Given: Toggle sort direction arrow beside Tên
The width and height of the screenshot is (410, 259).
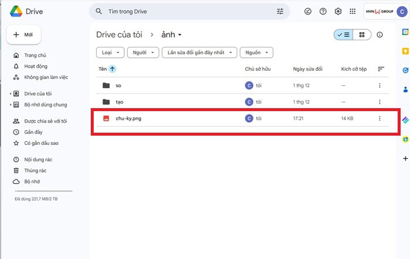Looking at the screenshot, I should 112,69.
